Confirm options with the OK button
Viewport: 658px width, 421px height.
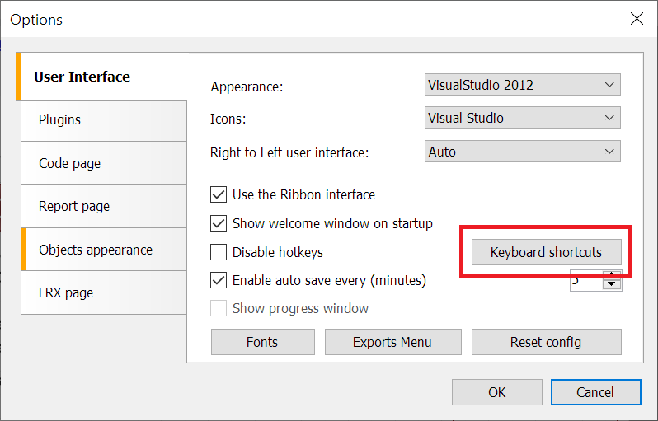coord(496,392)
